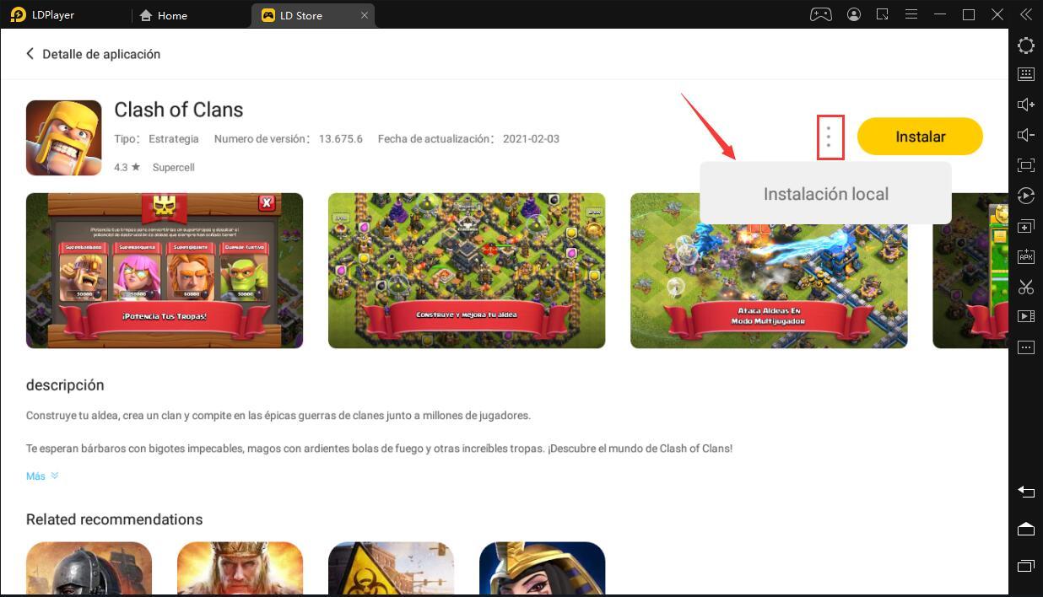Click the update date 2021-02-03
1043x597 pixels.
pyautogui.click(x=531, y=139)
